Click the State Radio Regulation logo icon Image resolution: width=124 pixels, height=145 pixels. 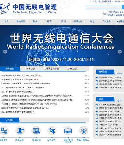5,8
